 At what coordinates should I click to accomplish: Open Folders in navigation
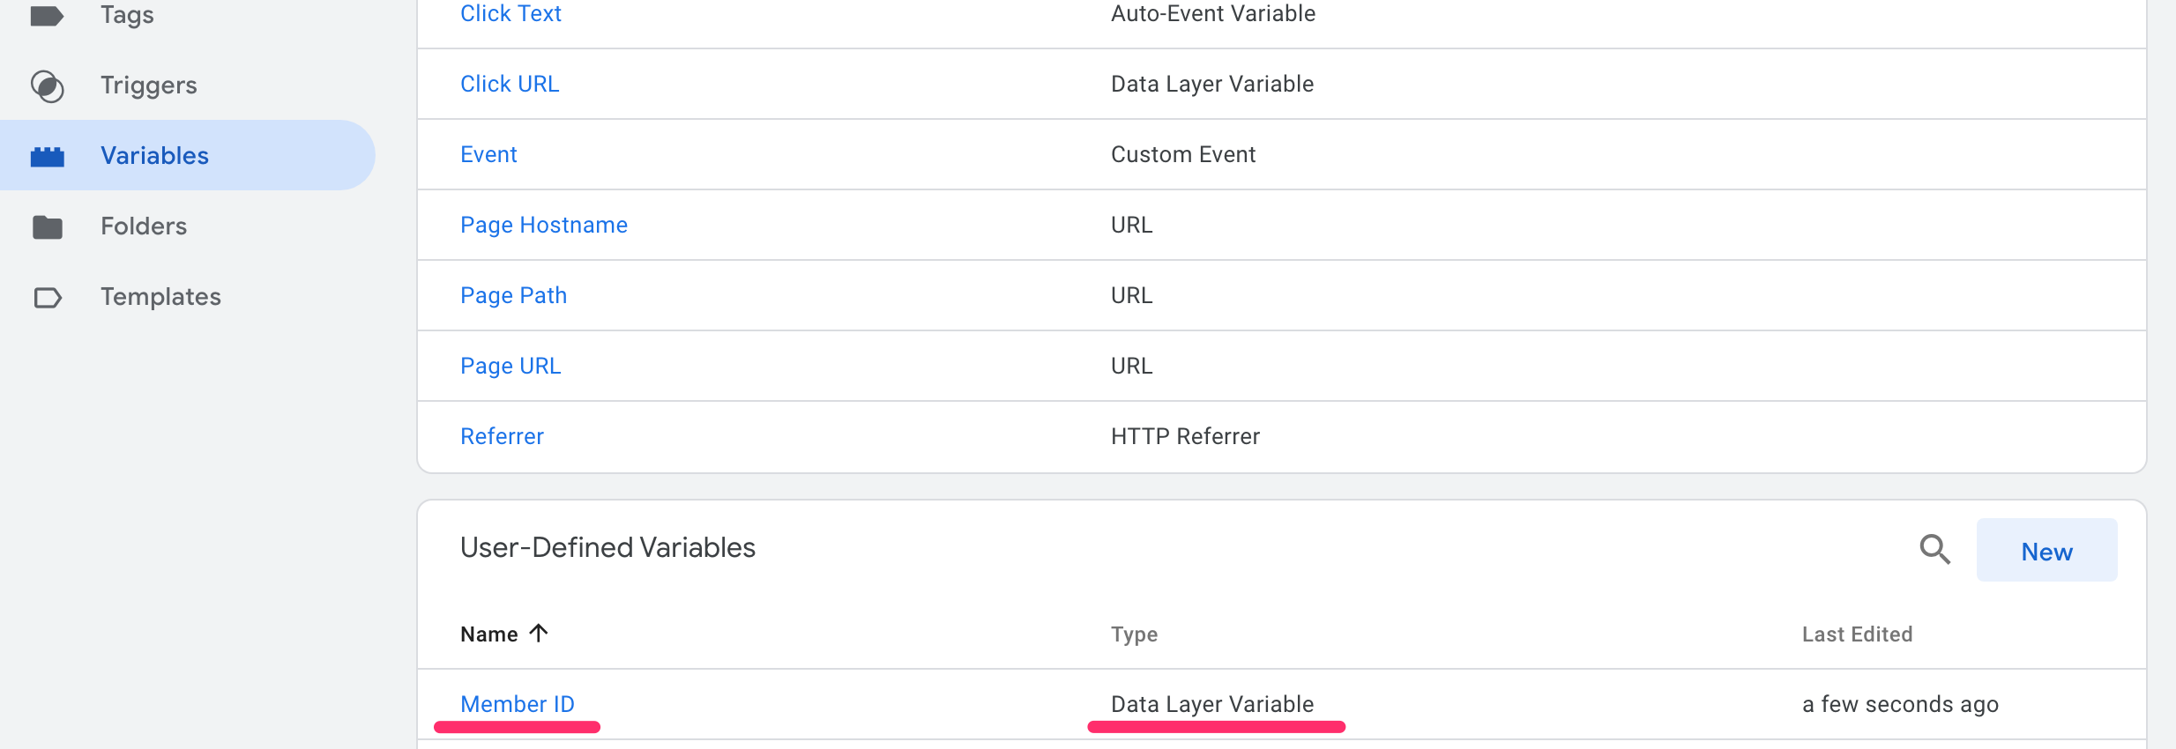click(x=144, y=226)
